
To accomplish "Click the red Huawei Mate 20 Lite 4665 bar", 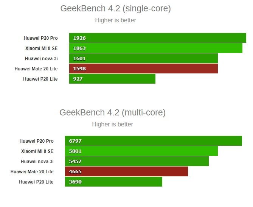I will point(126,171).
